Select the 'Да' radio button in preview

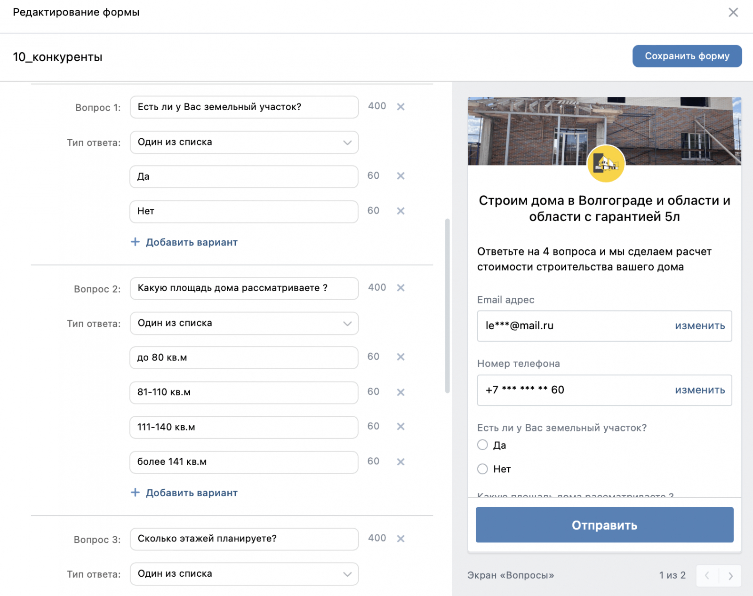(482, 445)
